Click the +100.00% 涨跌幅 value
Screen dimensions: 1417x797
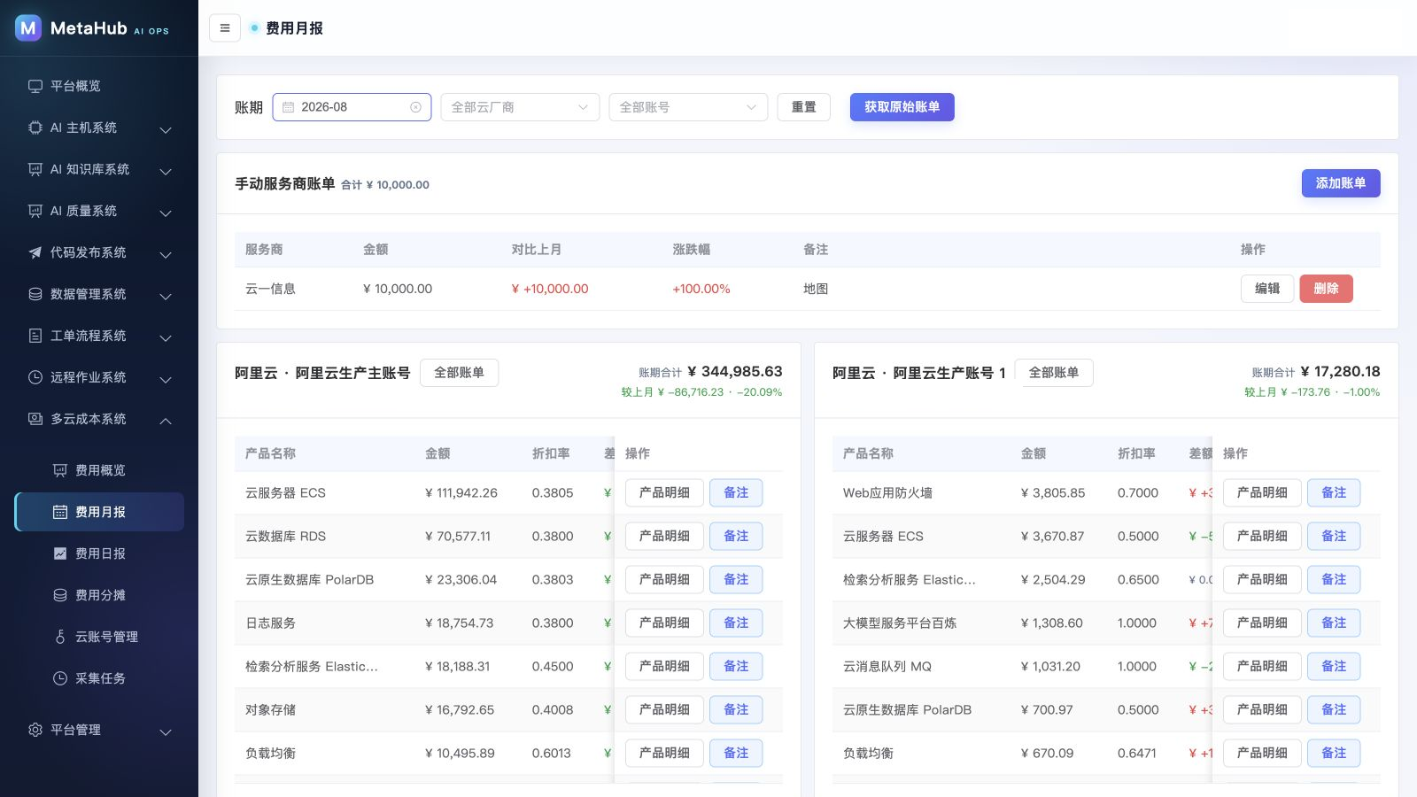(701, 289)
